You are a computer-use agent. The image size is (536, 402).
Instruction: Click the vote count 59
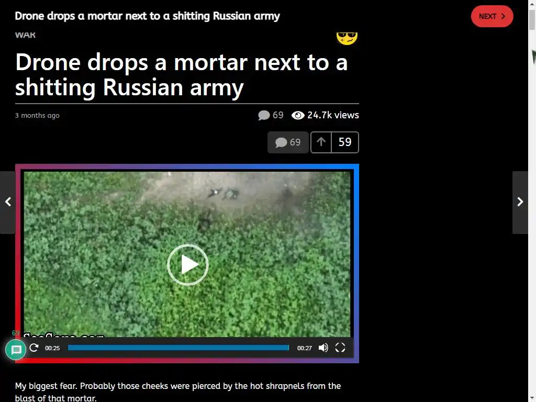coord(345,142)
